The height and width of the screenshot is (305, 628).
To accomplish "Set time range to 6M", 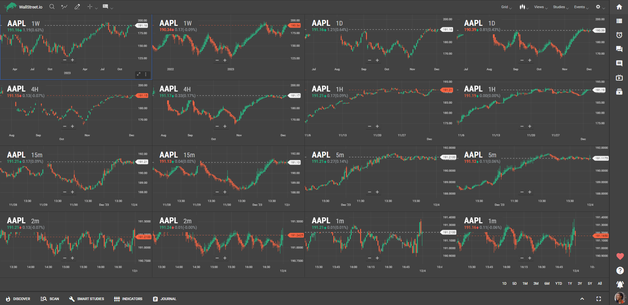I will (x=547, y=283).
